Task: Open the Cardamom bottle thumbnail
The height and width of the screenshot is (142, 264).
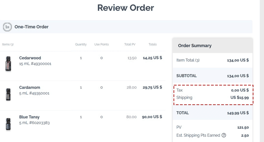Action: [x=8, y=95]
